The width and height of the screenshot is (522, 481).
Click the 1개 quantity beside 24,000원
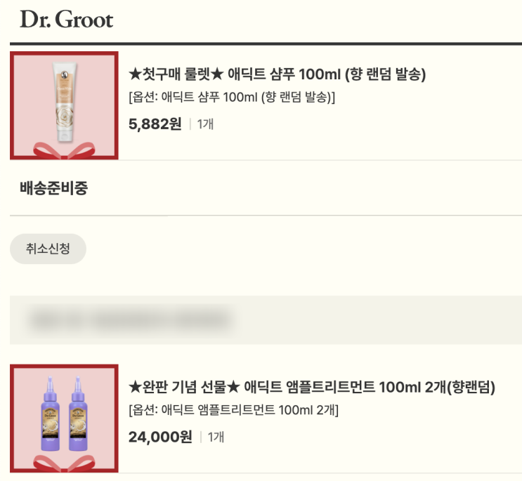[215, 437]
